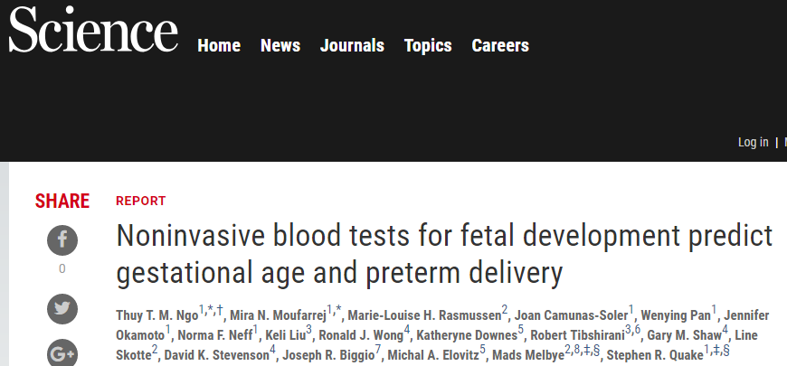Open the Journals menu
This screenshot has height=366, width=787.
tap(352, 45)
